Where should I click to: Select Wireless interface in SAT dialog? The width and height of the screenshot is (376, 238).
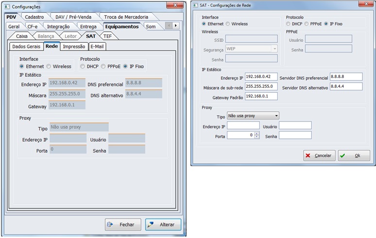[x=229, y=23]
